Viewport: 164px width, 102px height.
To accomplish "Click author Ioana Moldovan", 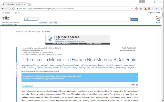I will click(x=108, y=68).
